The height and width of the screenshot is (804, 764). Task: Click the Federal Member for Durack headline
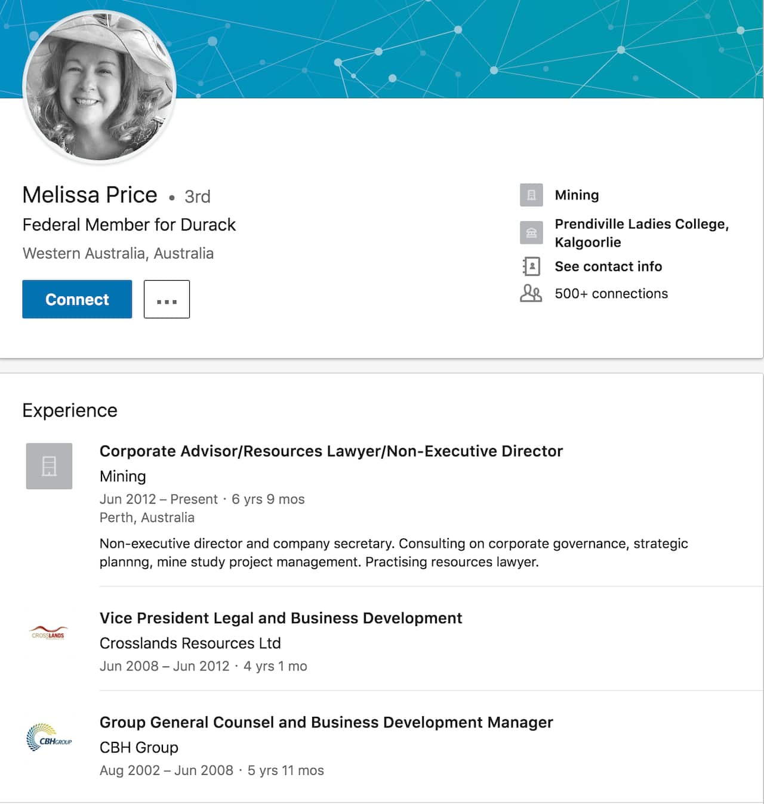129,225
